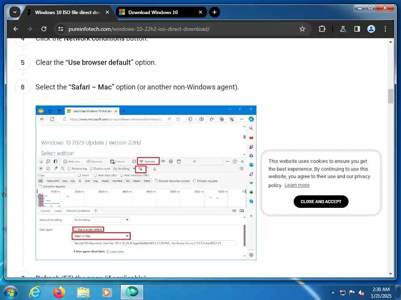Click the "Safari – Mac" step text
The height and width of the screenshot is (300, 401).
tap(92, 87)
